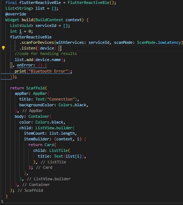183x205 pixels.
Task: Click 'Text(list[i])' expression
Action: [69, 156]
